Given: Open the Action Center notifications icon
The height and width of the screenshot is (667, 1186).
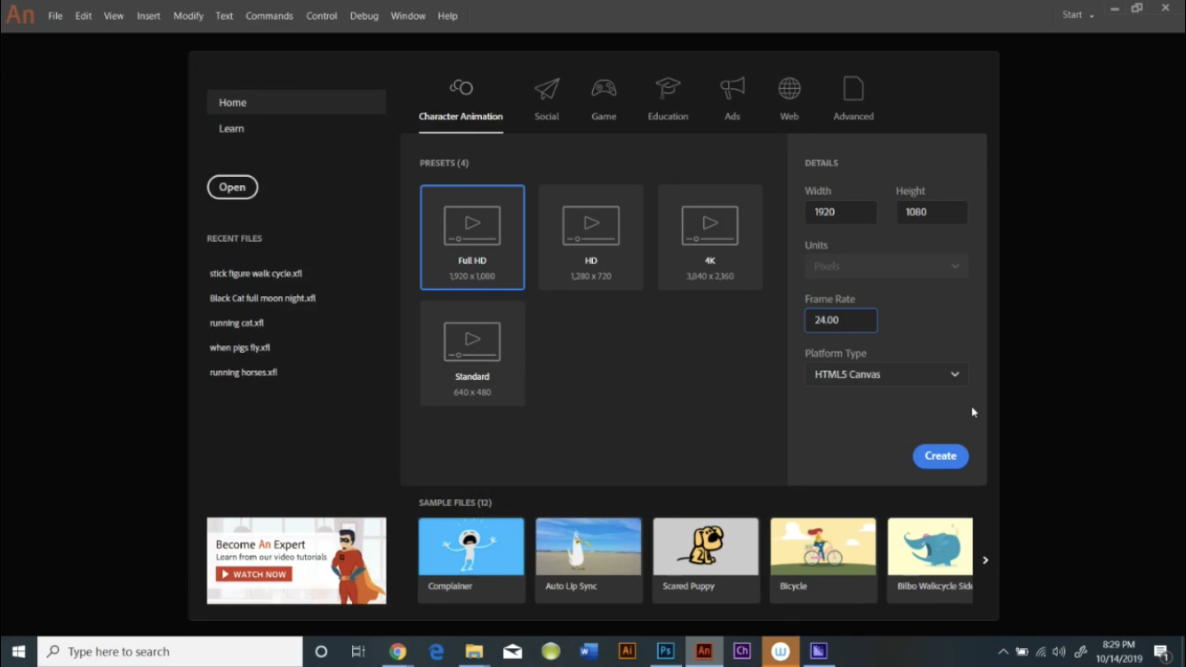Looking at the screenshot, I should click(x=1162, y=652).
